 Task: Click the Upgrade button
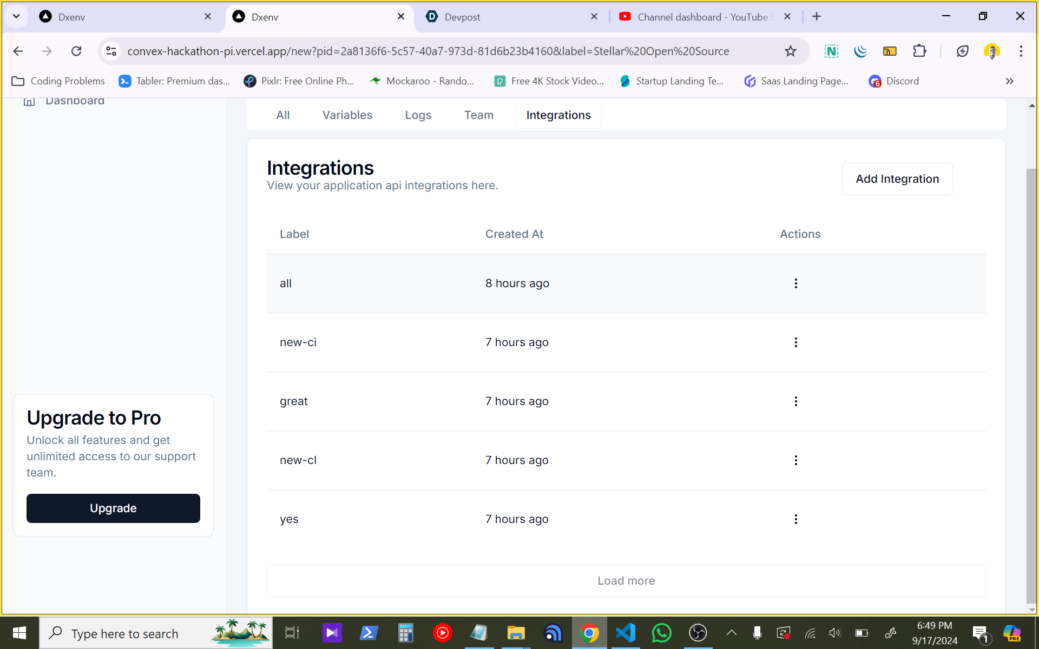pyautogui.click(x=113, y=508)
